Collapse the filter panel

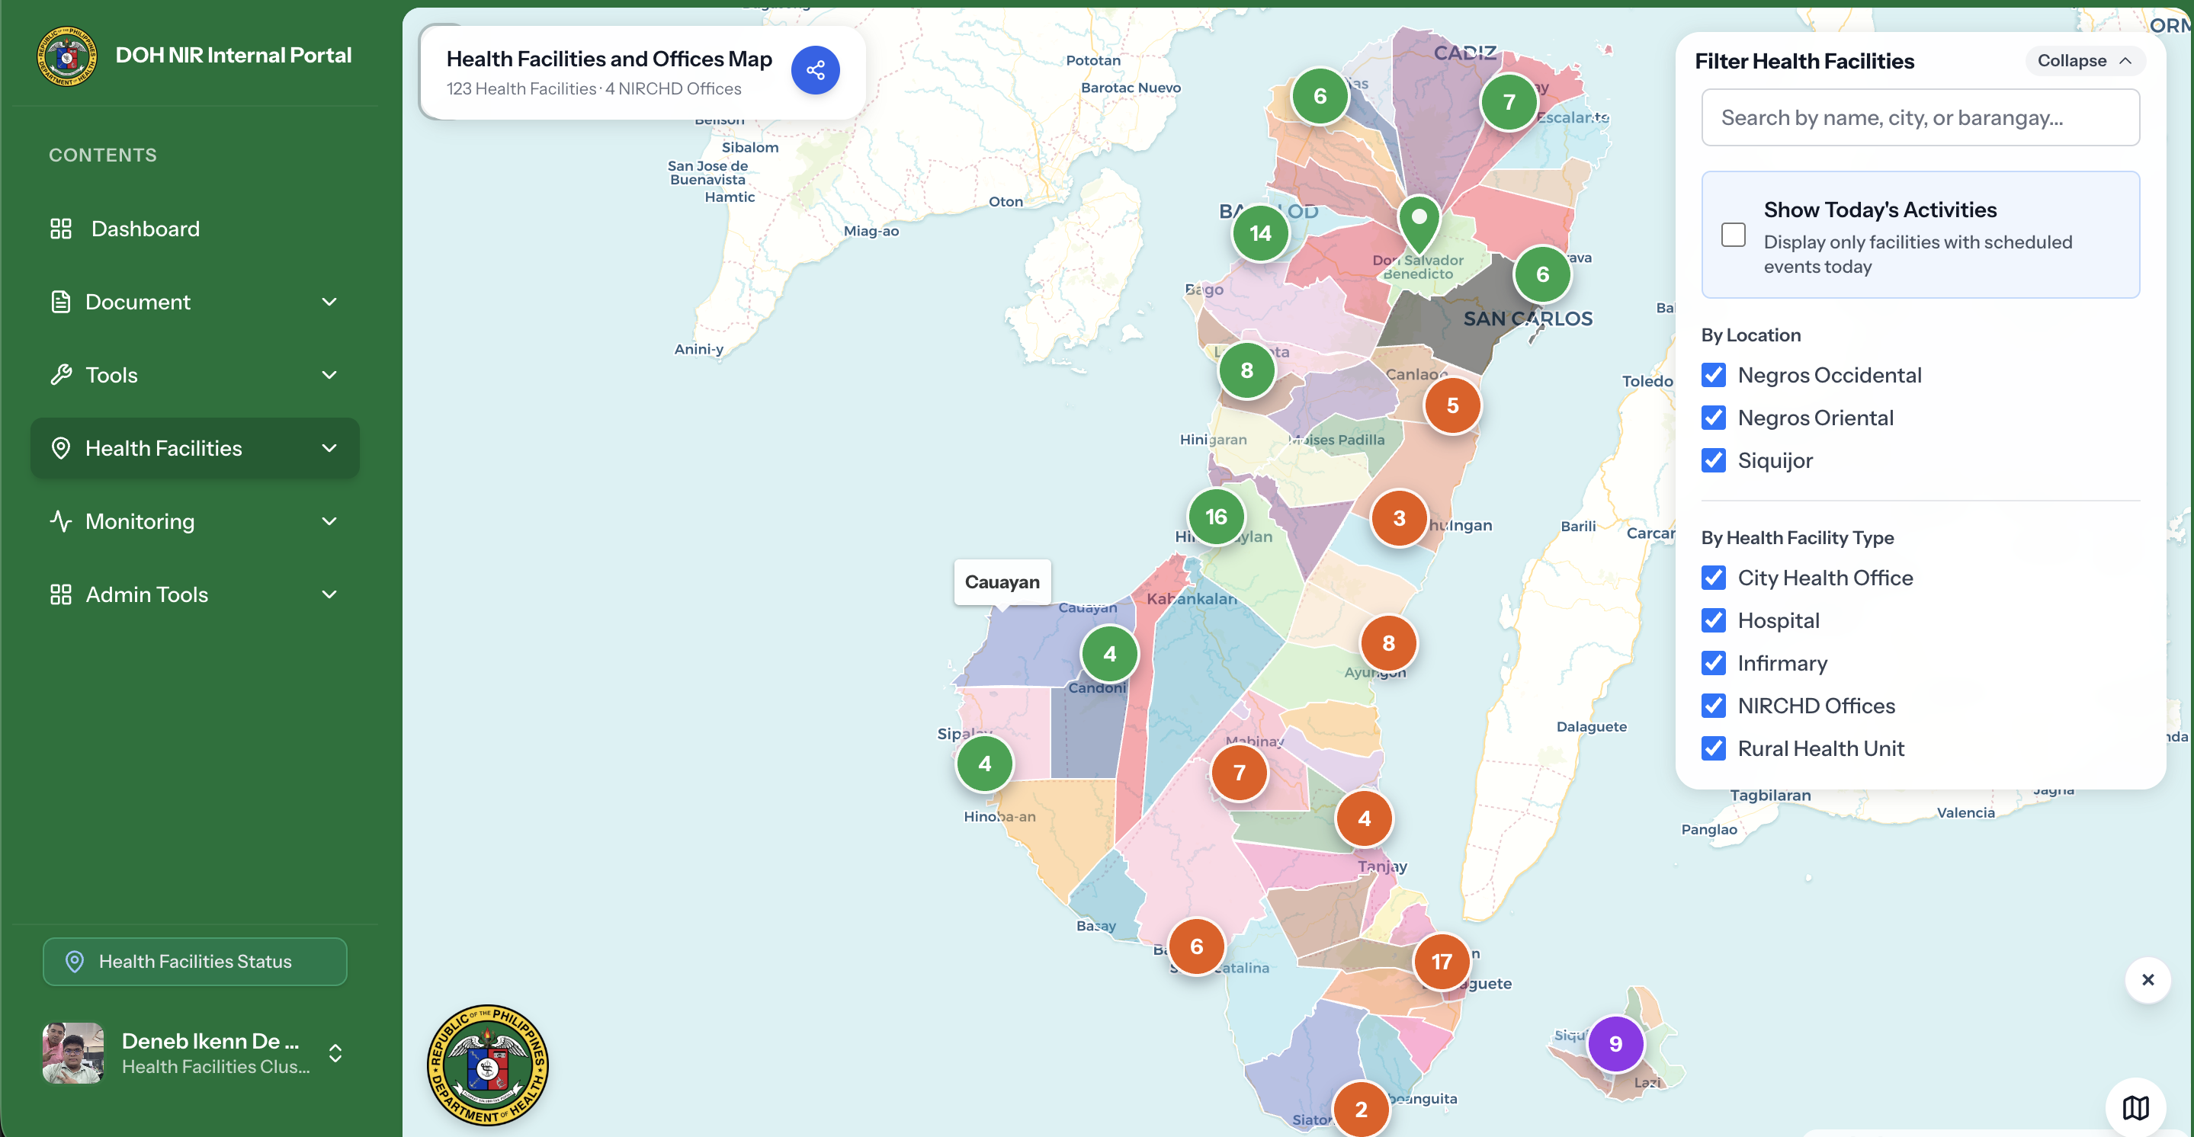click(x=2083, y=60)
